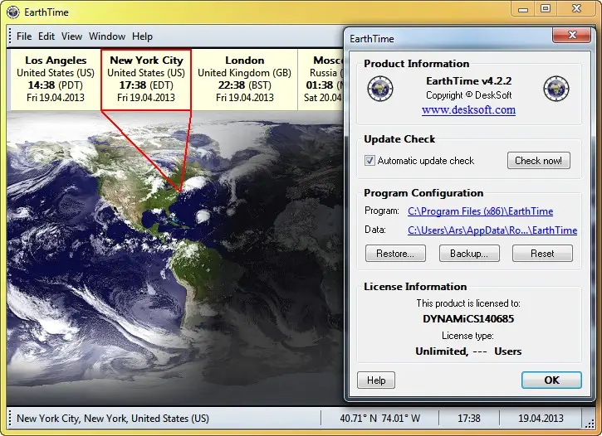602x436 pixels.
Task: Click the 17:38 (EDT) New York time
Action: point(146,85)
